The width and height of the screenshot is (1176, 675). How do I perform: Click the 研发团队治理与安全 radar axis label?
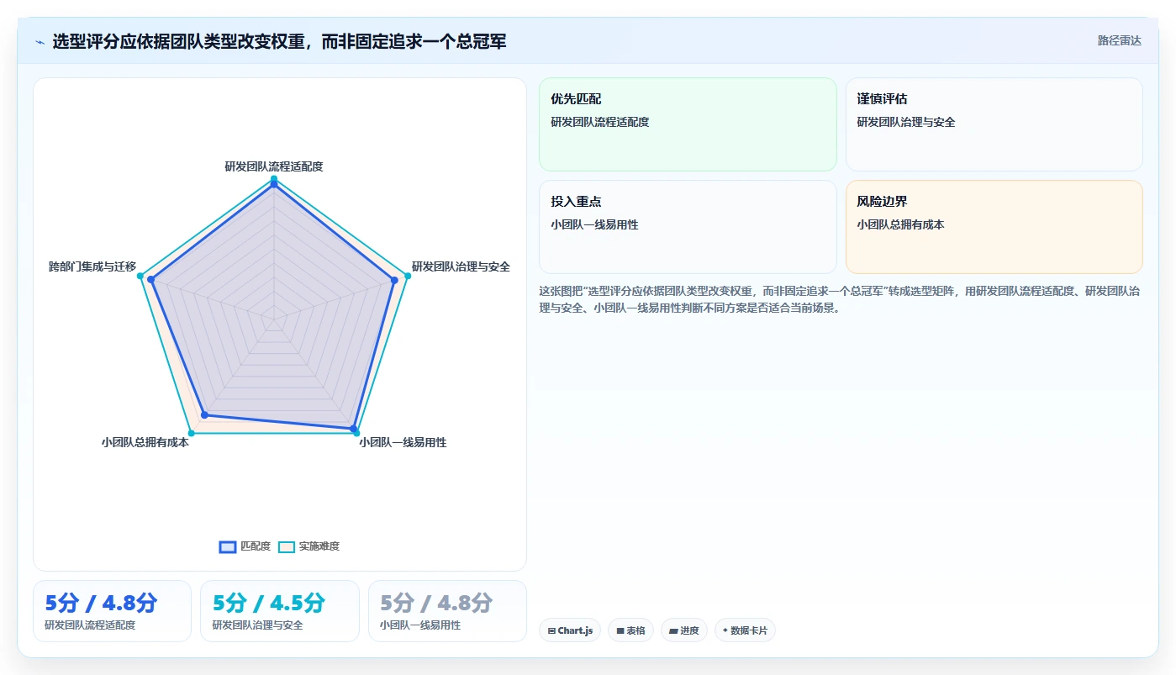click(x=461, y=266)
